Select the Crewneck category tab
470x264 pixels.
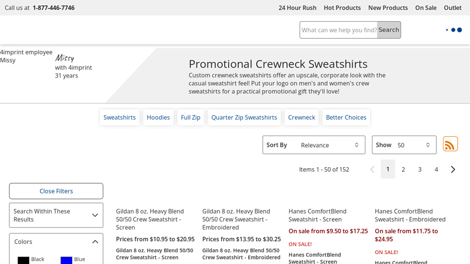click(x=301, y=117)
